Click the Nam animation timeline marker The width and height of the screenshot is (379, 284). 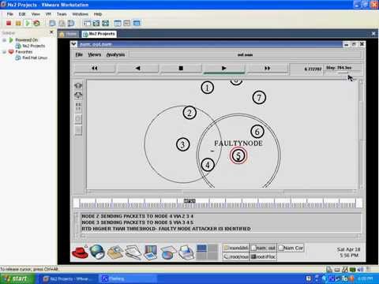tap(189, 201)
